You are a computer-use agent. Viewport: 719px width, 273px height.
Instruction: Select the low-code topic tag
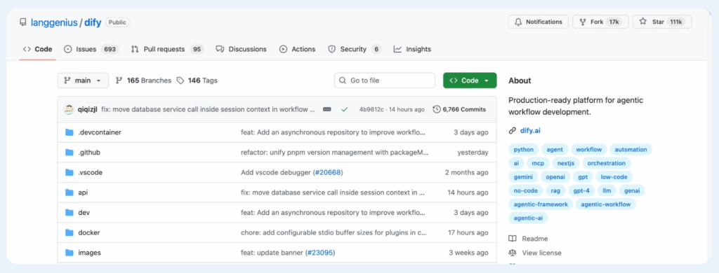click(x=614, y=176)
